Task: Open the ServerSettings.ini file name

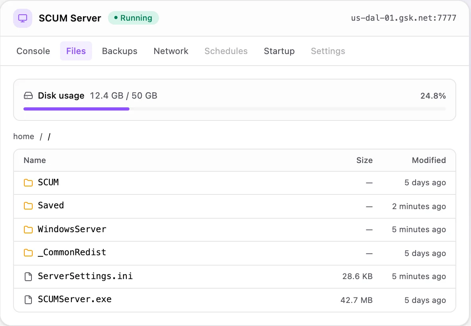Action: [x=85, y=276]
